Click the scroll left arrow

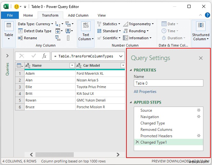pyautogui.click(x=32, y=154)
